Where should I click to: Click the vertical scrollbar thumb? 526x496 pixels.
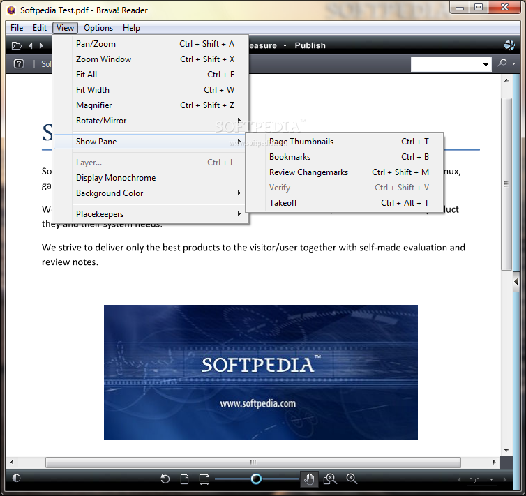tap(506, 183)
